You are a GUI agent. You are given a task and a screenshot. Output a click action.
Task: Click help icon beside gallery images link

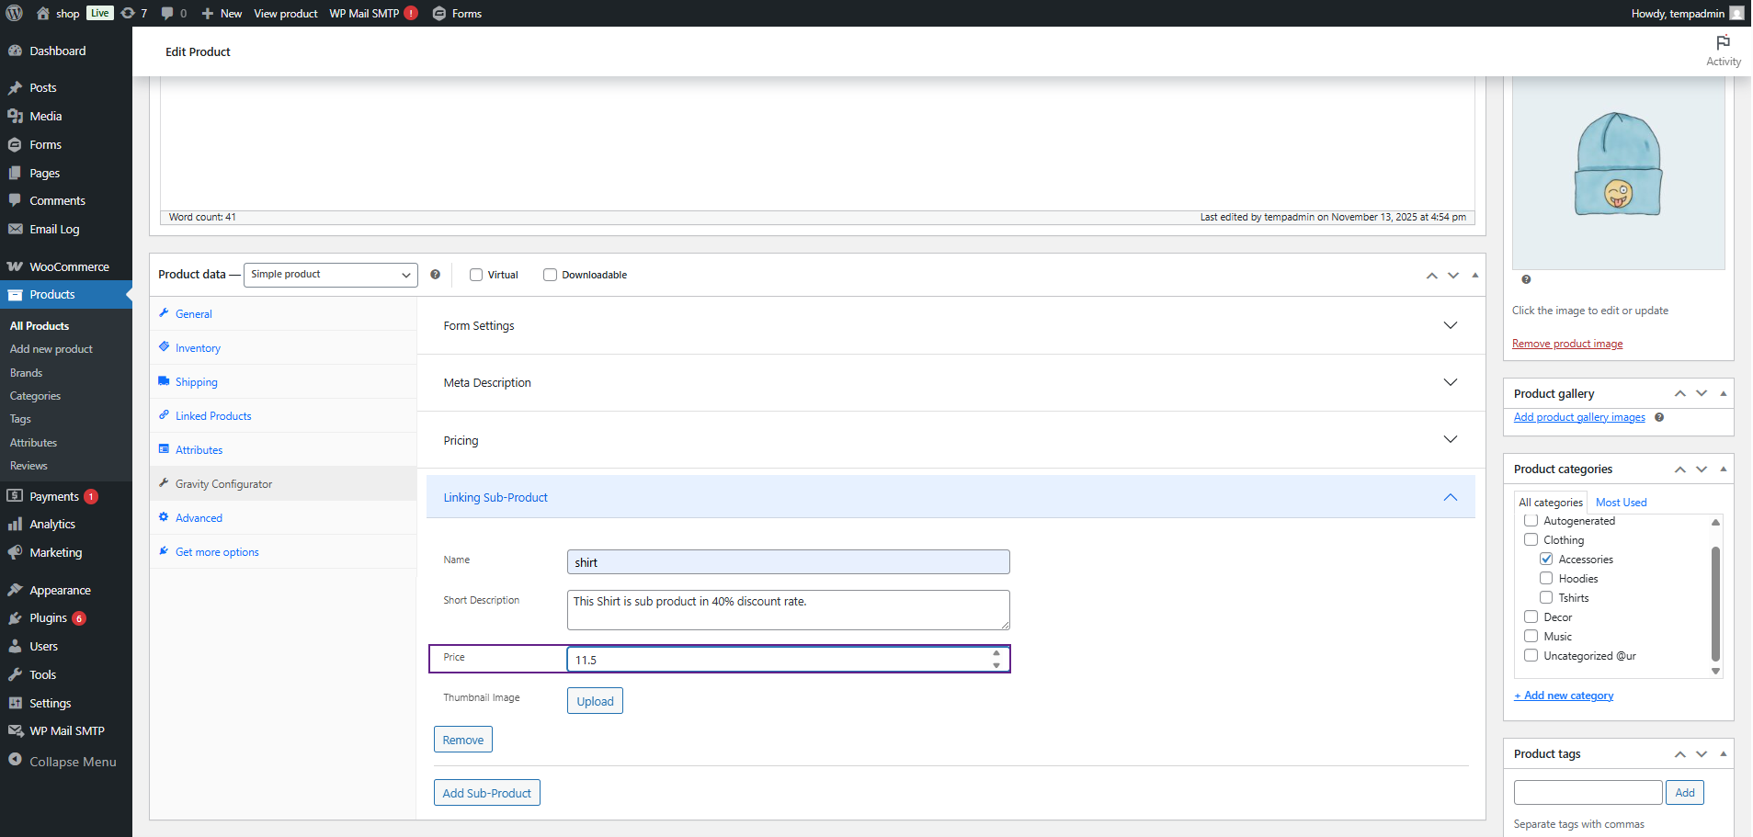tap(1659, 417)
